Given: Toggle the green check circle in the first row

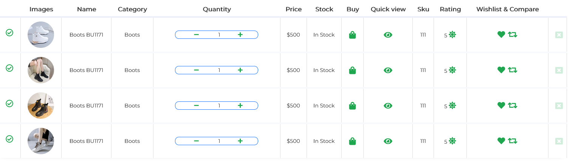Looking at the screenshot, I should (x=9, y=33).
